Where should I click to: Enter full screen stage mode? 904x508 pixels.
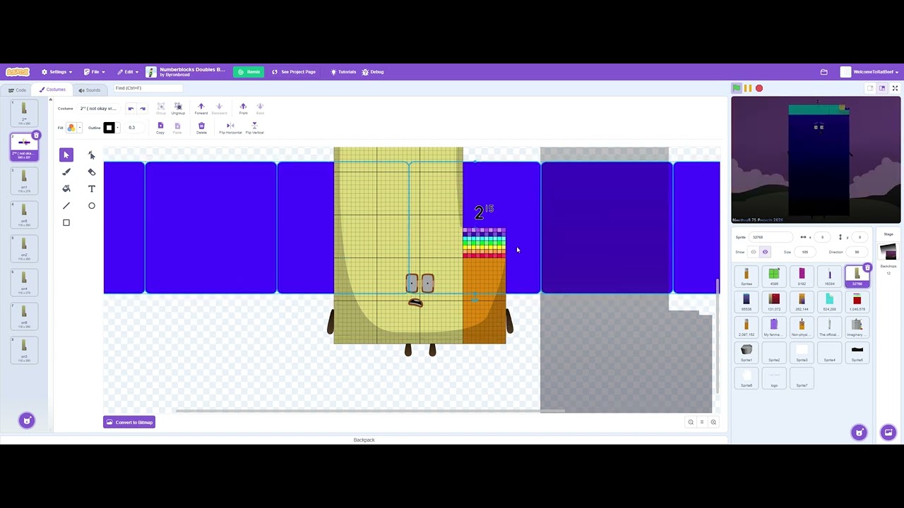point(896,88)
